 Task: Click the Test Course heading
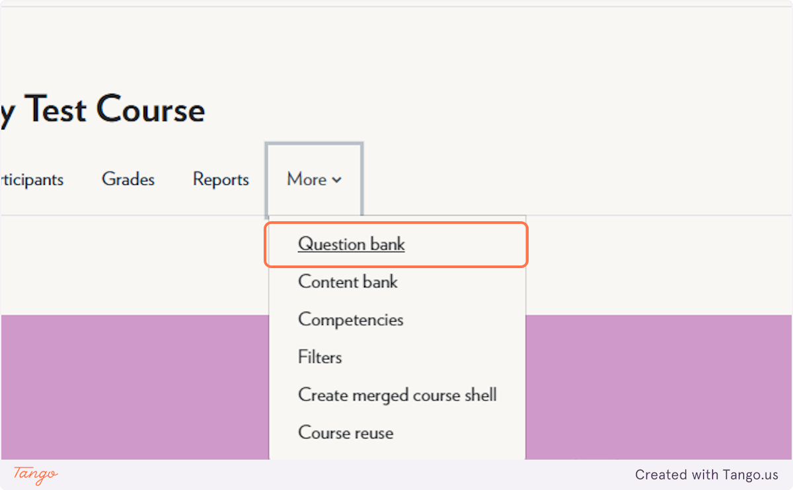click(x=102, y=110)
